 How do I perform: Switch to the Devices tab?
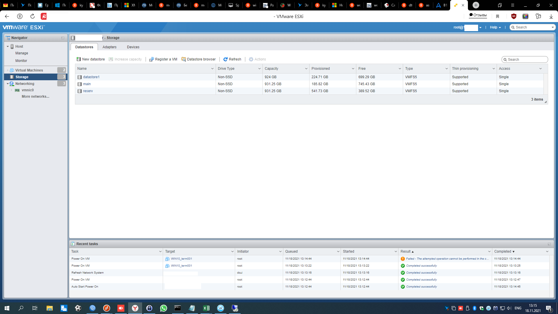pyautogui.click(x=133, y=47)
